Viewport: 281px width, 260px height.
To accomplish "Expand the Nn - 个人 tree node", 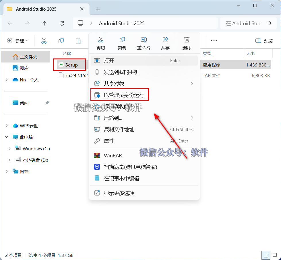I will (7, 80).
